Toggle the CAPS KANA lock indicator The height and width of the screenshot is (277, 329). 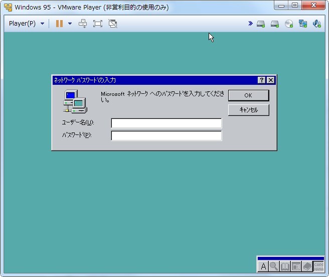tap(318, 266)
